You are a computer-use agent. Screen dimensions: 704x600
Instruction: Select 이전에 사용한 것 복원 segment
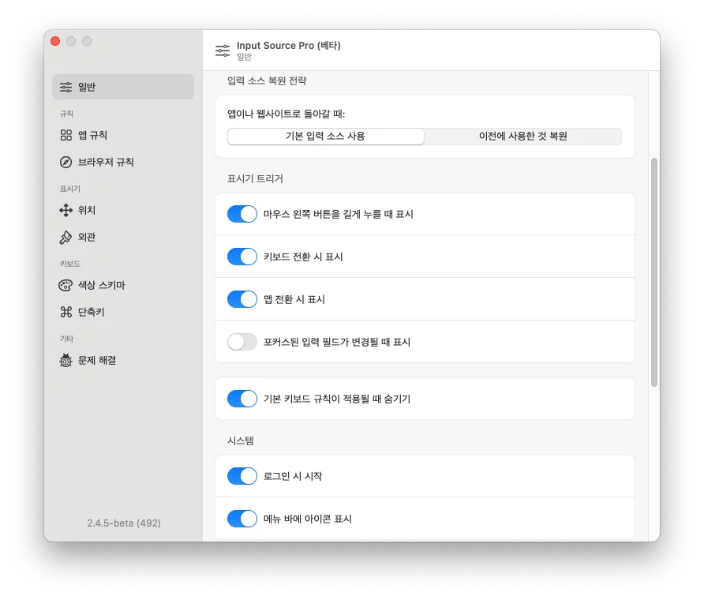pos(523,137)
